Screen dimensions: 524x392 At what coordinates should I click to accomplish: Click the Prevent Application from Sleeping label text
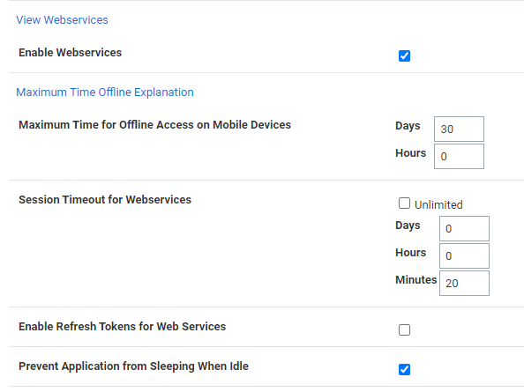[134, 366]
